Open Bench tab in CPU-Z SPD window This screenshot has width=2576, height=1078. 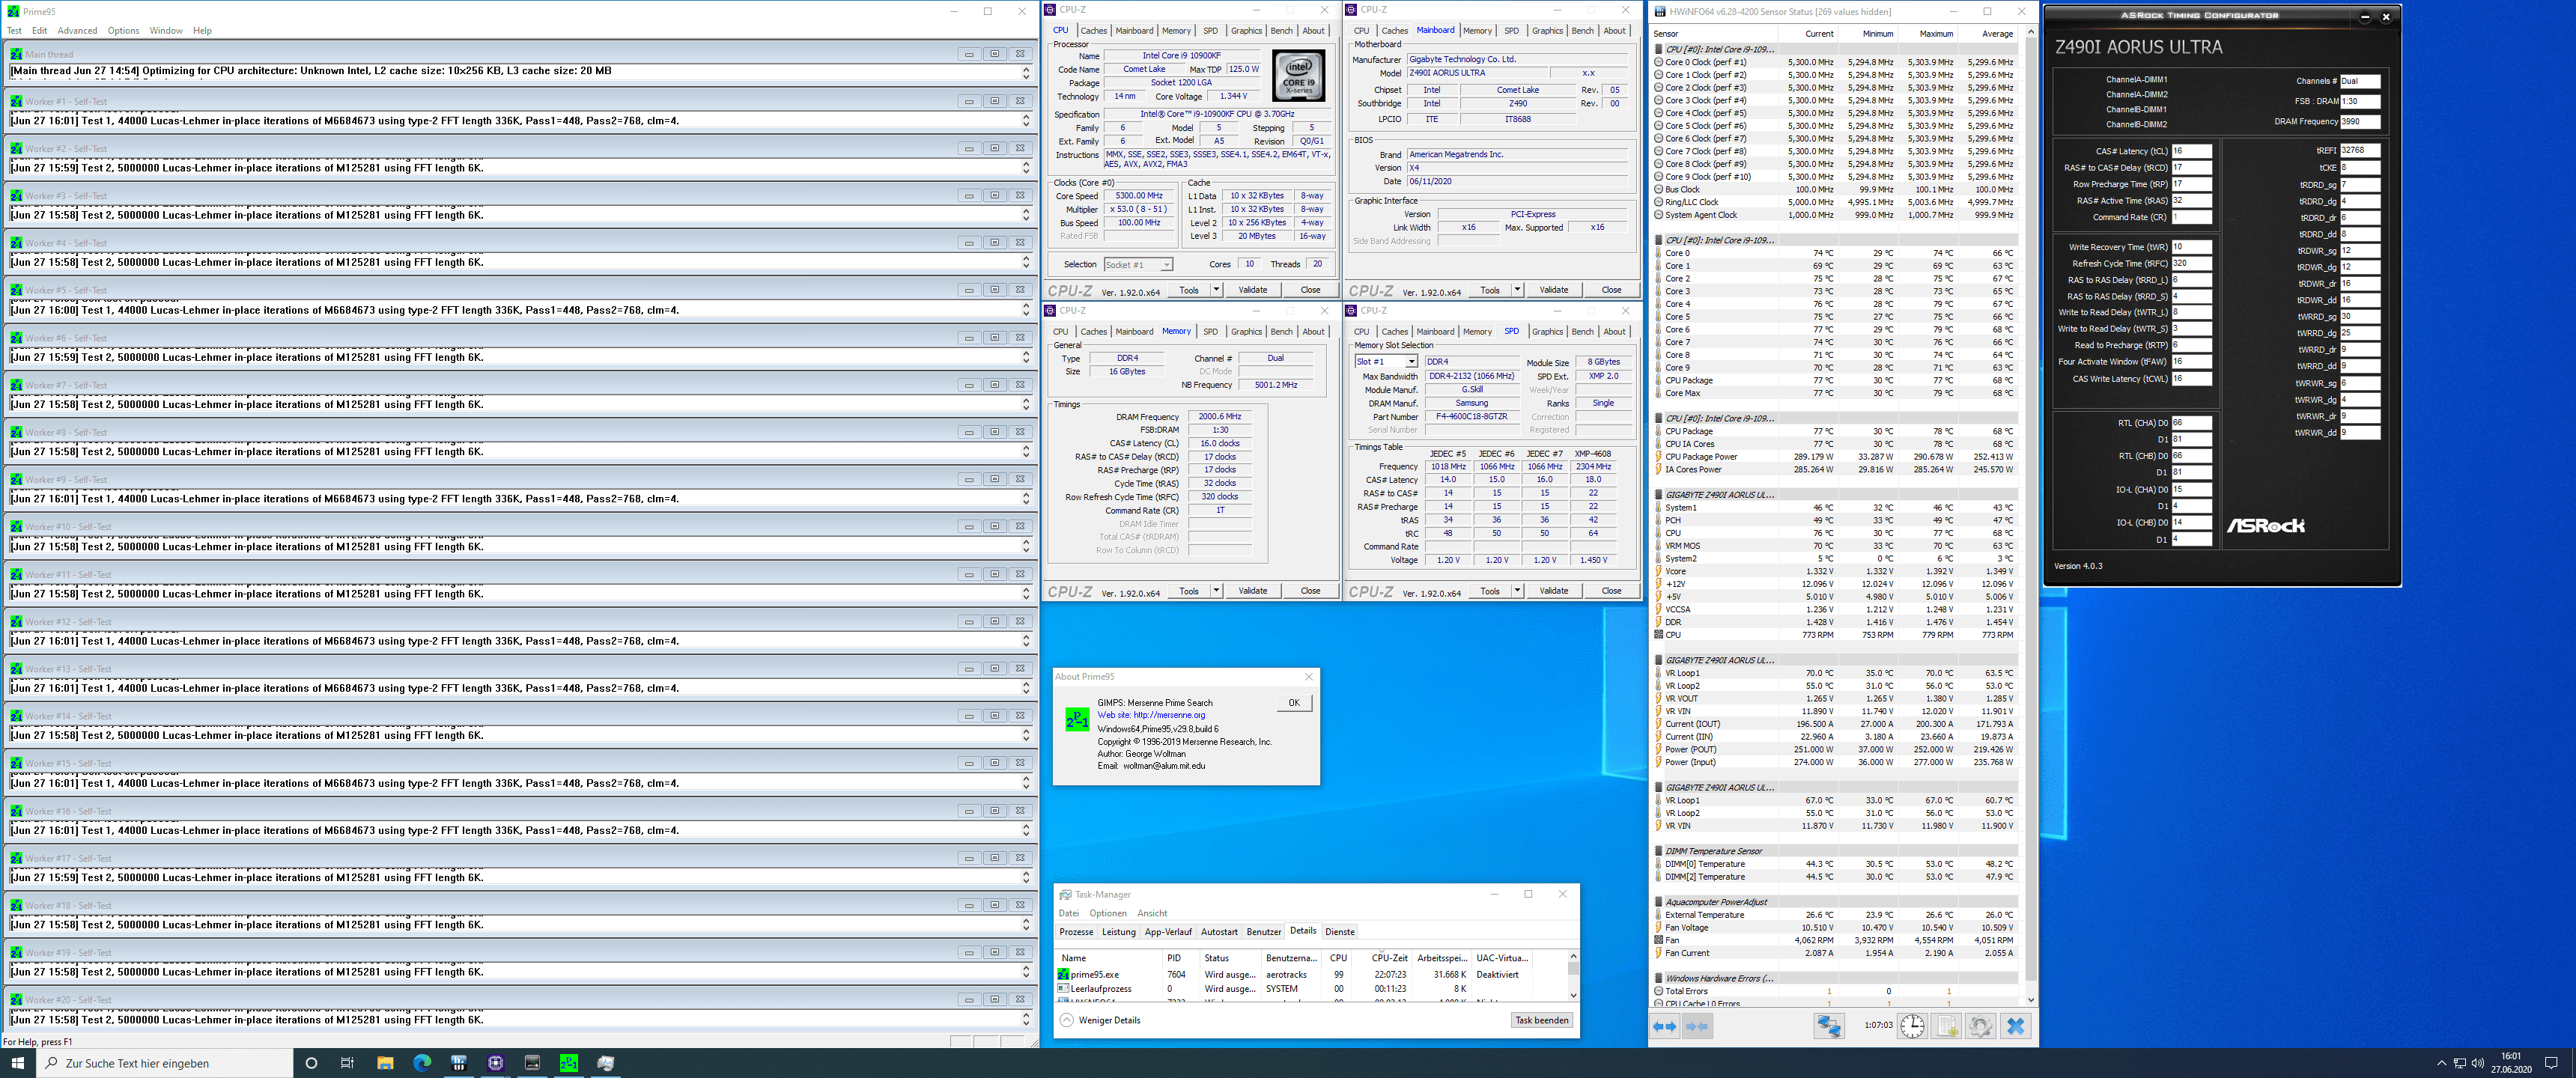point(1583,332)
